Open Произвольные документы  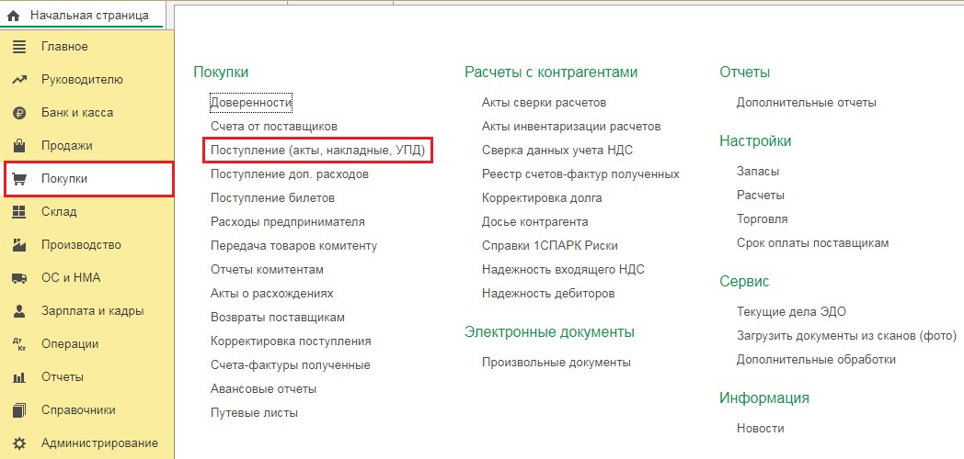pos(557,363)
